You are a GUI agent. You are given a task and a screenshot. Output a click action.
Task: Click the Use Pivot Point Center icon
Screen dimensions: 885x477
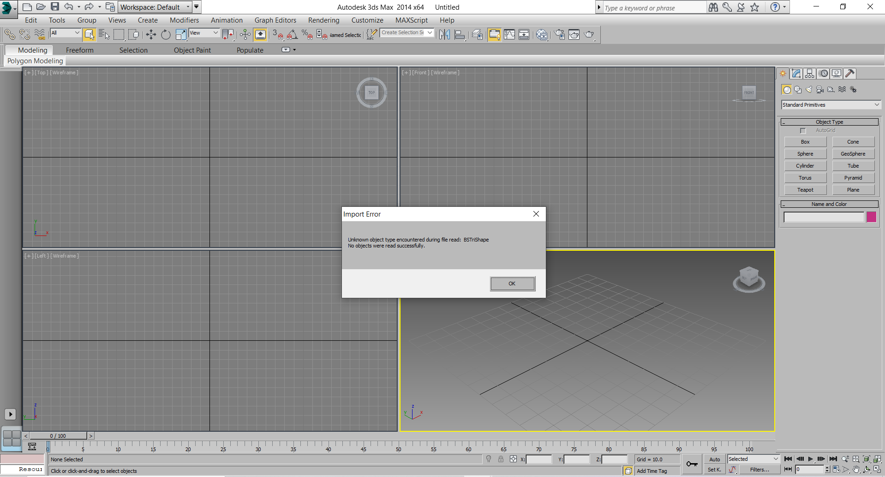click(x=228, y=34)
